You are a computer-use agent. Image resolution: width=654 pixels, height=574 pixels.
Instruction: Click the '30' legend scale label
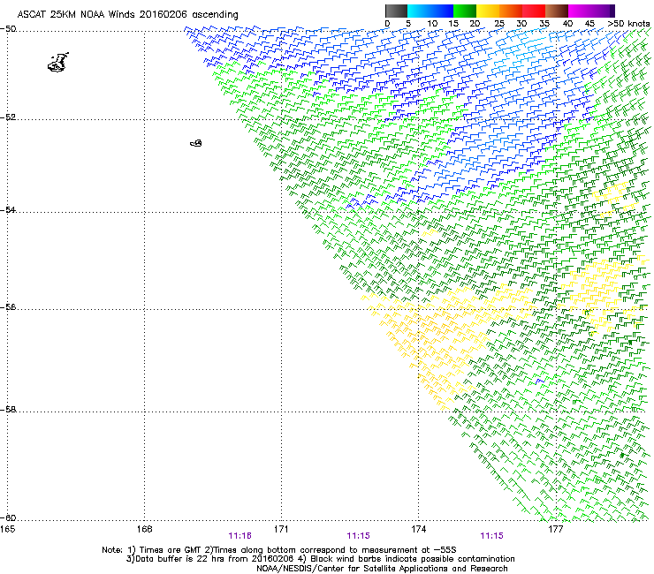[521, 24]
